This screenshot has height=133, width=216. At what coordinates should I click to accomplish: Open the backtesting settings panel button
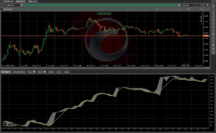tap(208, 5)
